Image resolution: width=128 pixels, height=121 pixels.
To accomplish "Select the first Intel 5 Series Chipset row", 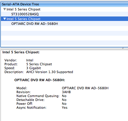I will (x=64, y=9).
